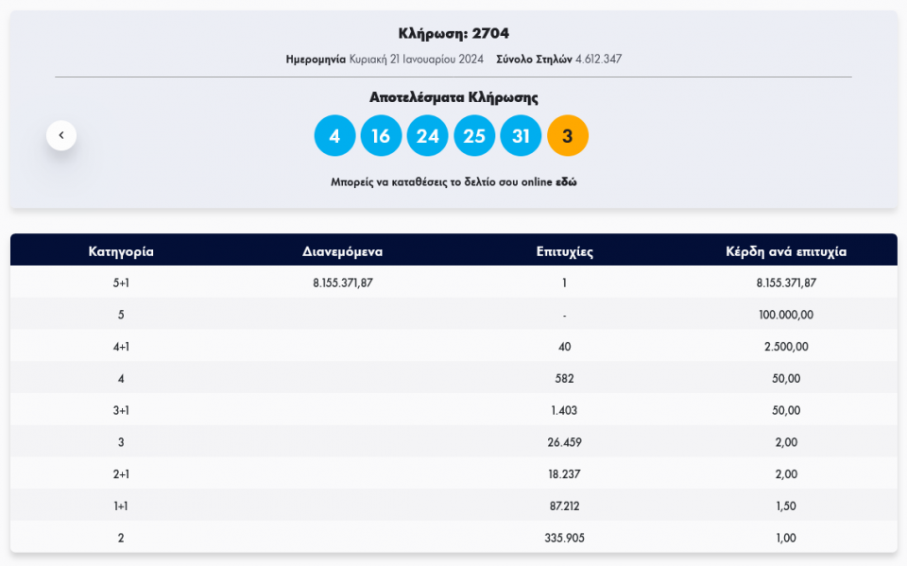Go to the previous draw with the left arrow

coord(61,135)
